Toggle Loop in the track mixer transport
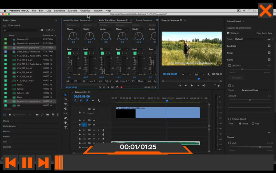Image resolution: width=276 pixels, height=173 pixels. click(x=117, y=87)
